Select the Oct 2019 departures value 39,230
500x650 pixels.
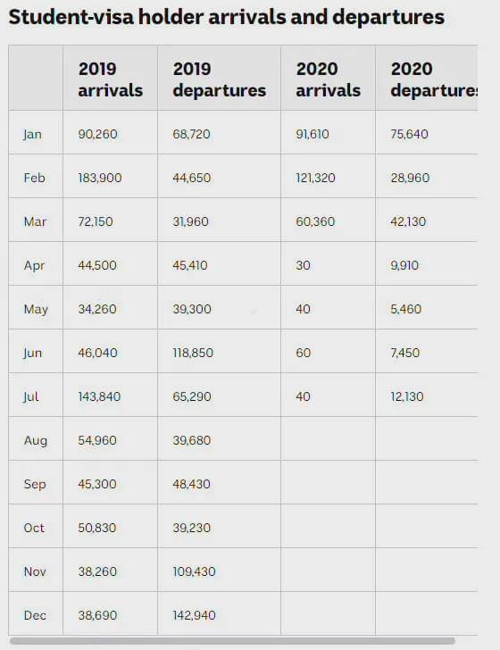192,528
